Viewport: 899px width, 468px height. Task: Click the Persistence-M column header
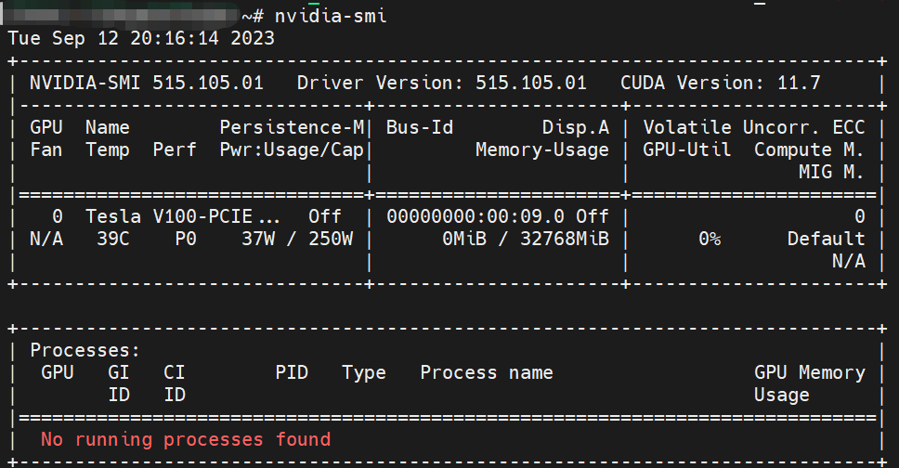(292, 127)
